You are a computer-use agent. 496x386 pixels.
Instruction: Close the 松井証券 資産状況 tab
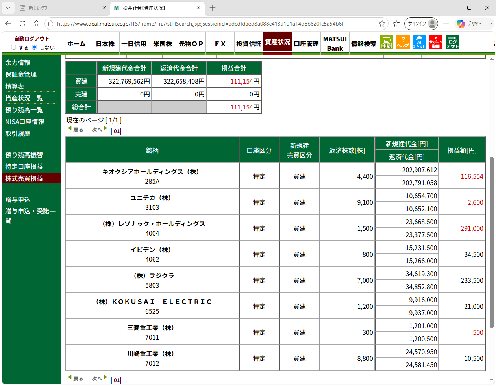[x=198, y=8]
